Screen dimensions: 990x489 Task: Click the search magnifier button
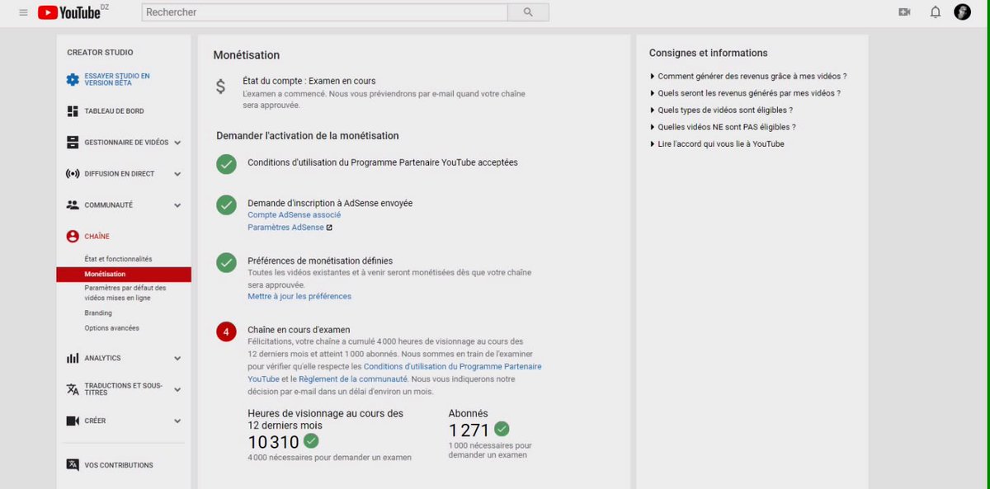click(x=528, y=12)
